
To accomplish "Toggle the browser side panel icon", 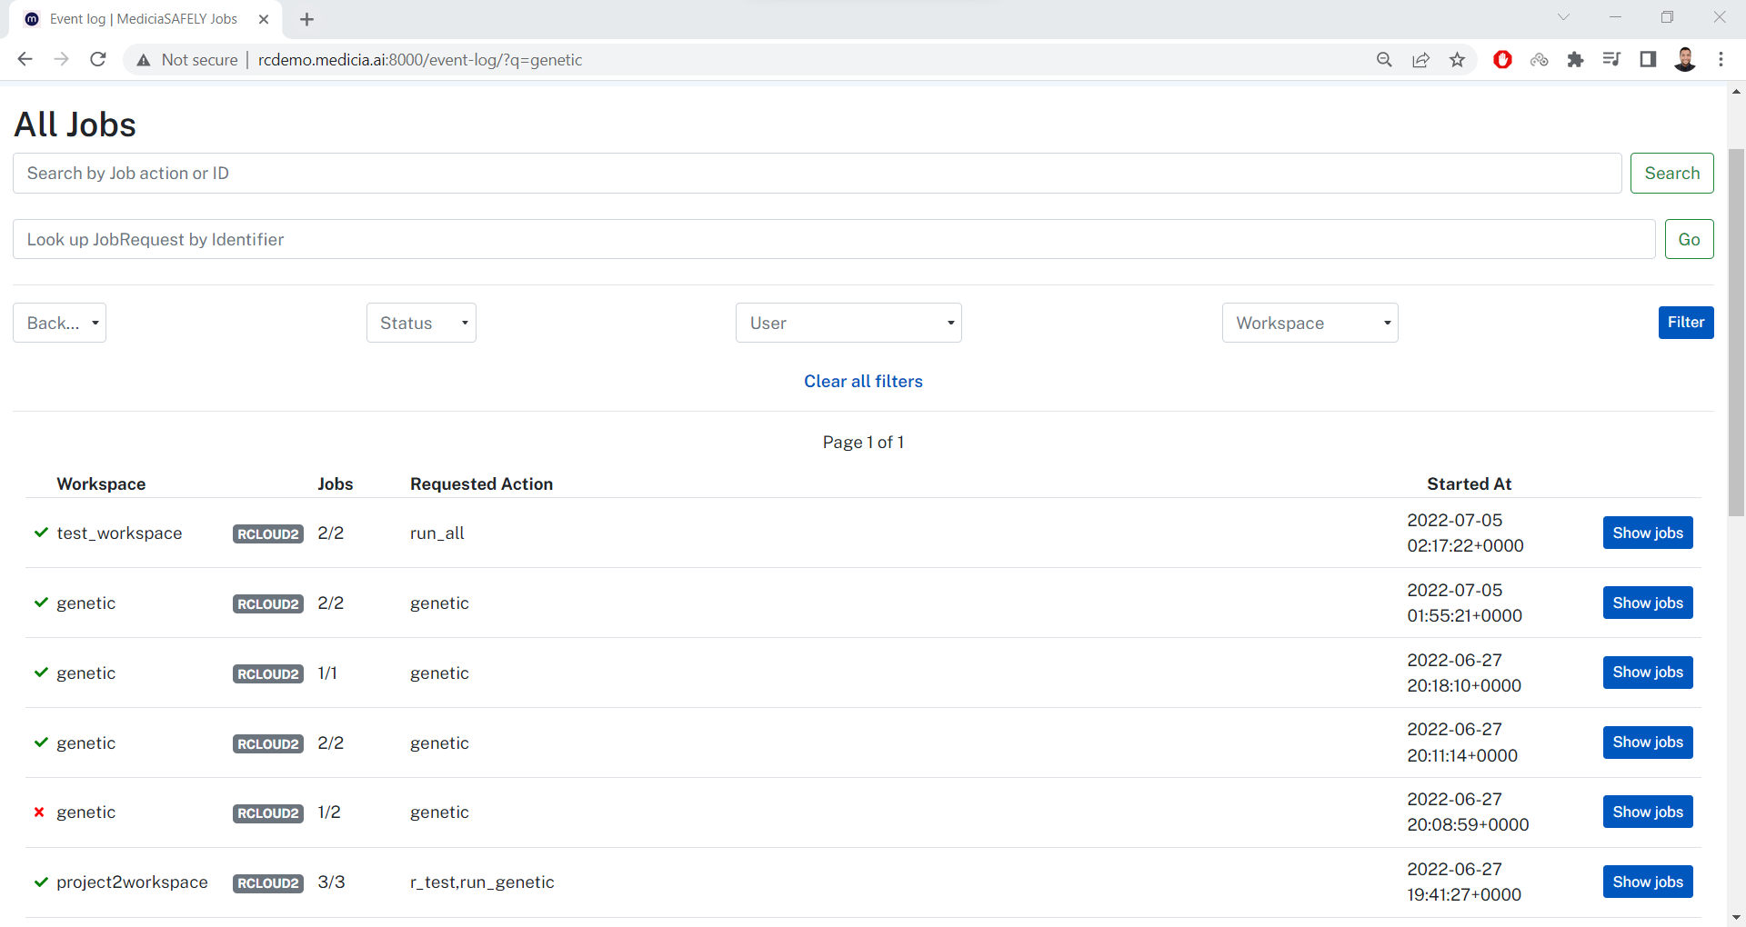I will point(1648,60).
